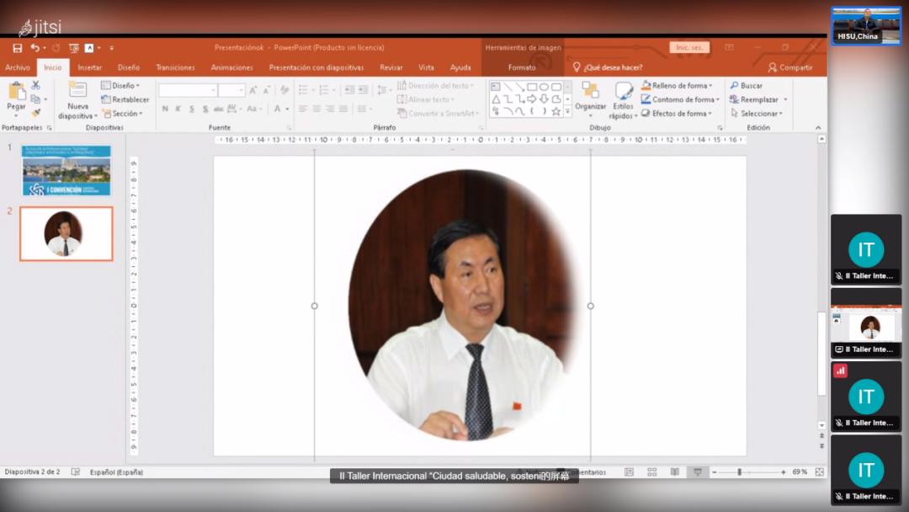Switch to the Formato picture tools tab
909x512 pixels.
coord(522,68)
